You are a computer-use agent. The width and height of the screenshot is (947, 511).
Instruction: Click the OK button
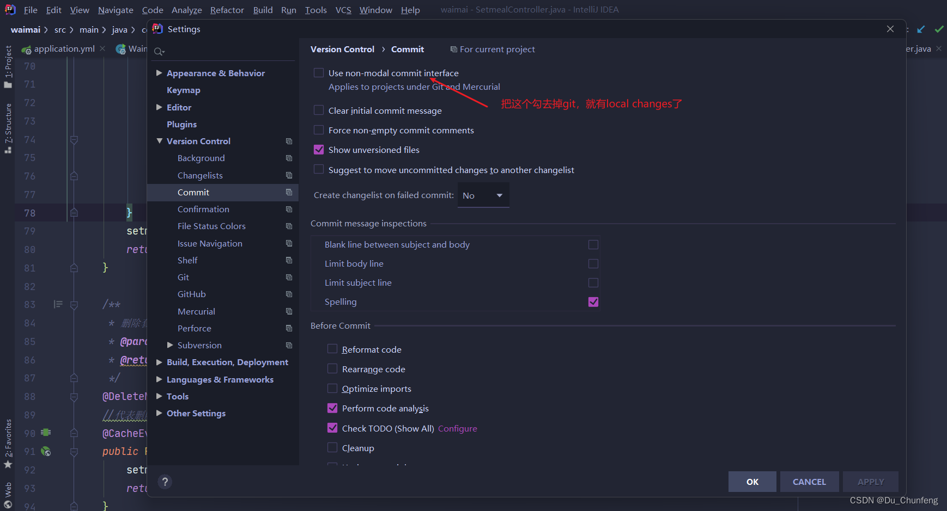tap(752, 482)
